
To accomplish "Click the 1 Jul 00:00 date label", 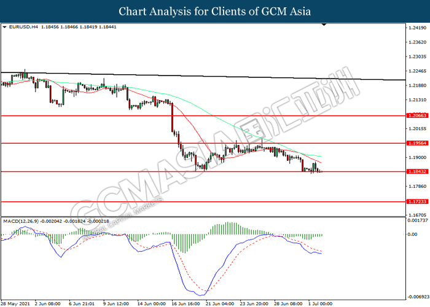I will (319, 303).
